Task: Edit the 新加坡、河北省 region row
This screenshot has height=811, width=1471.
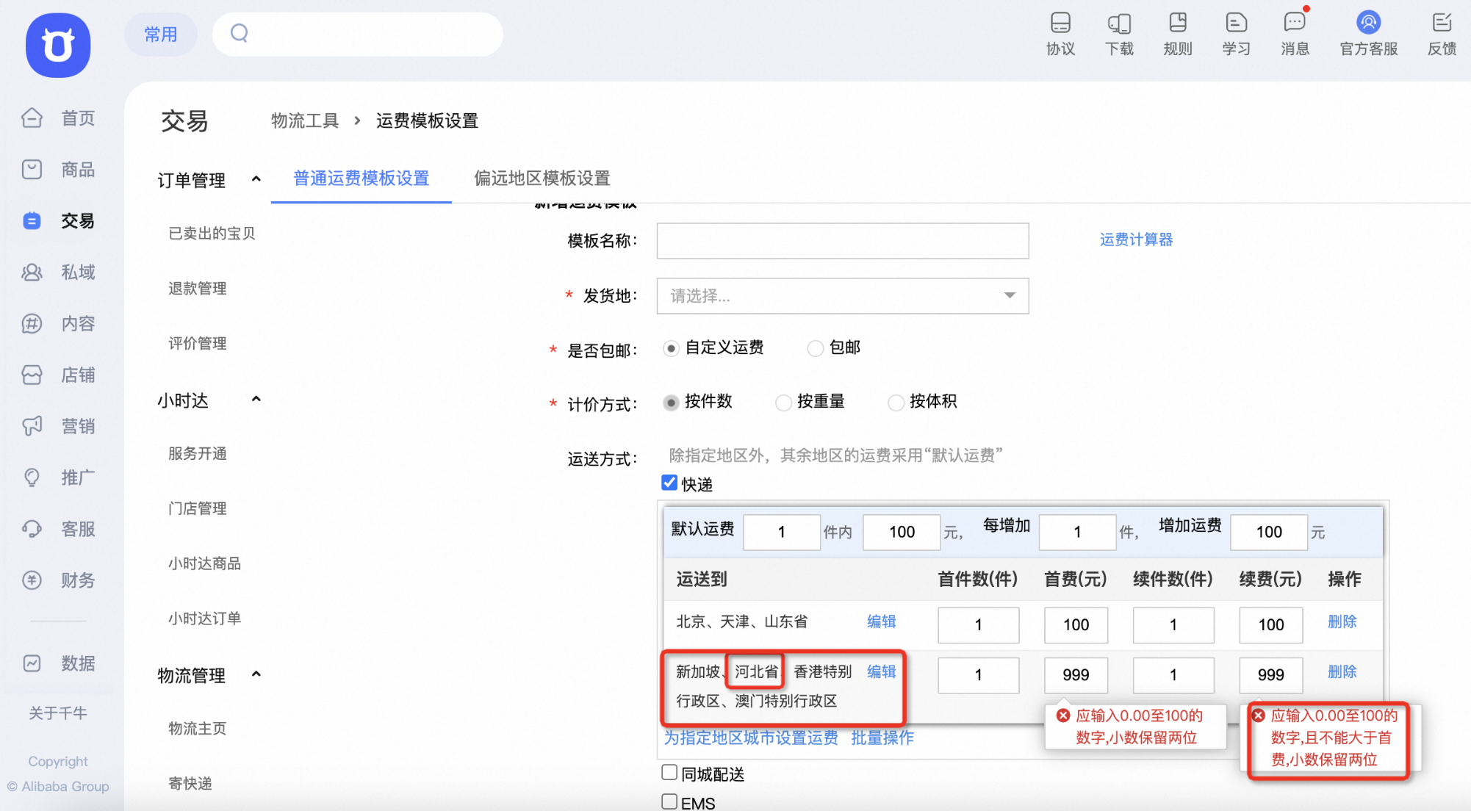Action: (x=881, y=672)
